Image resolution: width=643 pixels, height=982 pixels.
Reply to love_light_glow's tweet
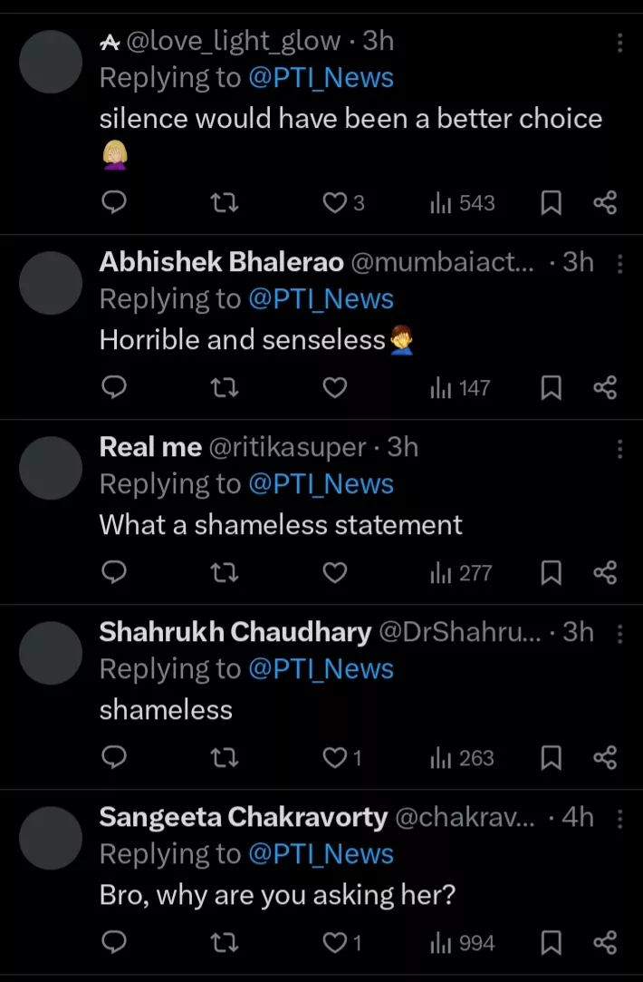113,203
